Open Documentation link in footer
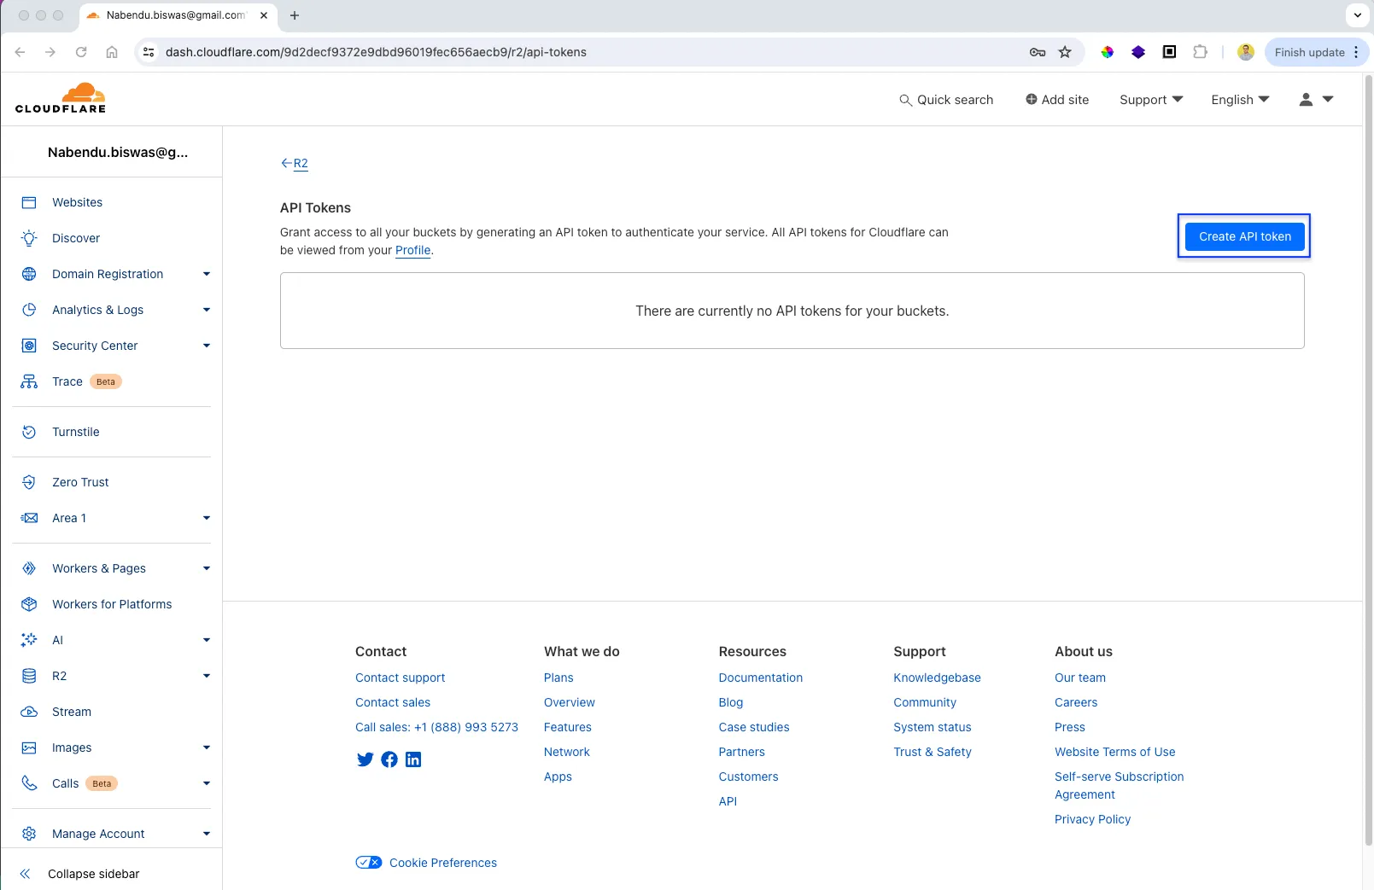The height and width of the screenshot is (890, 1374). [761, 678]
